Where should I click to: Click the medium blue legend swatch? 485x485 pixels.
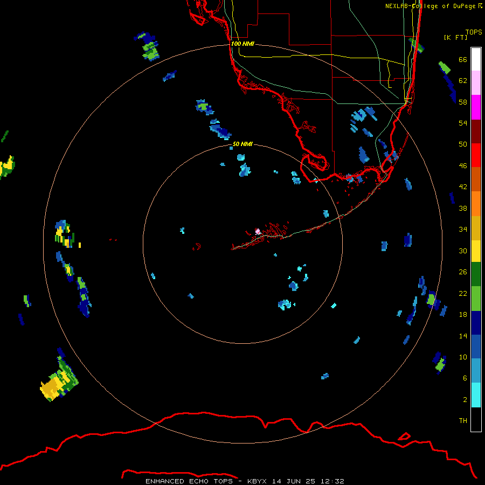[x=476, y=347]
